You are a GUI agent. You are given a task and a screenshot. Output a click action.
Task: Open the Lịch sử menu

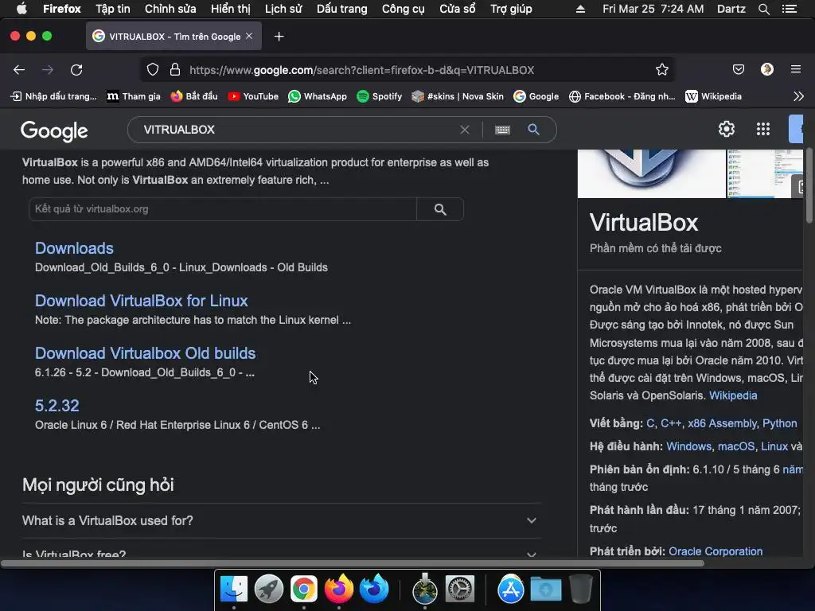click(283, 9)
